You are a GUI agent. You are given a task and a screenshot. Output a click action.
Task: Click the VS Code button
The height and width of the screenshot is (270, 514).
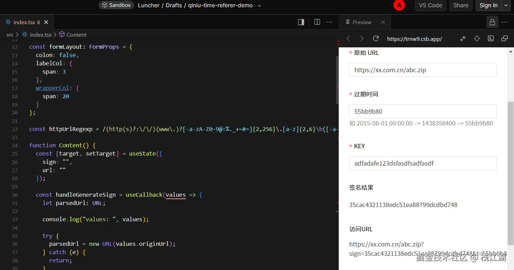430,6
